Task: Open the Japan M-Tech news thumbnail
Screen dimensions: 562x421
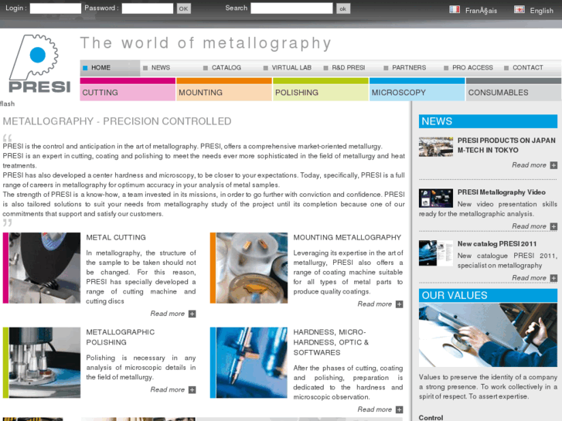Action: [x=436, y=147]
